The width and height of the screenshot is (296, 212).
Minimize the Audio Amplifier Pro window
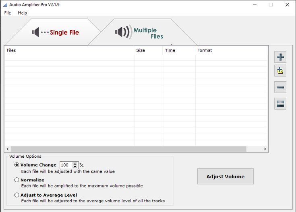pyautogui.click(x=255, y=5)
